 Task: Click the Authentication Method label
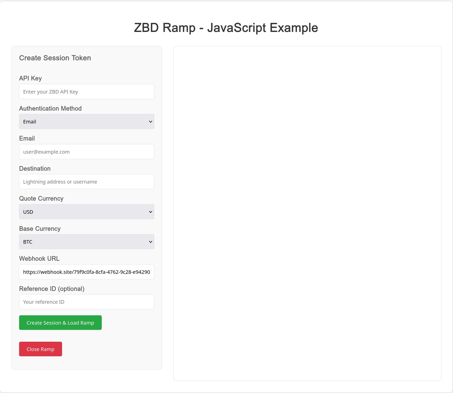(x=50, y=108)
